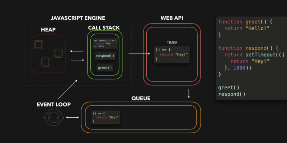Click the double-headed arrow between Event Loop and Queue
The image size is (287, 143).
tap(72, 118)
